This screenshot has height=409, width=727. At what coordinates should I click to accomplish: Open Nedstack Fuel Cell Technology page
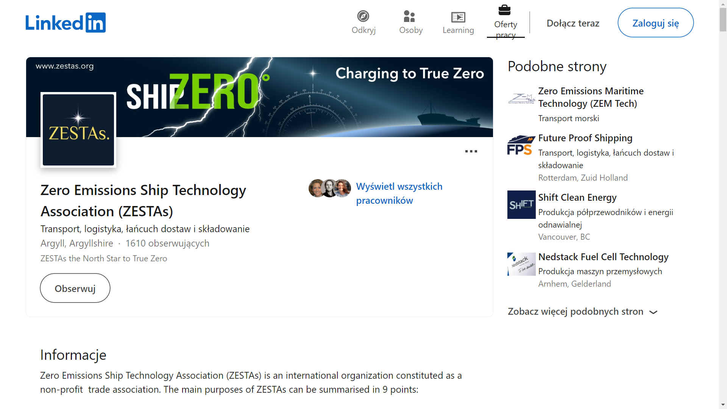pyautogui.click(x=603, y=257)
